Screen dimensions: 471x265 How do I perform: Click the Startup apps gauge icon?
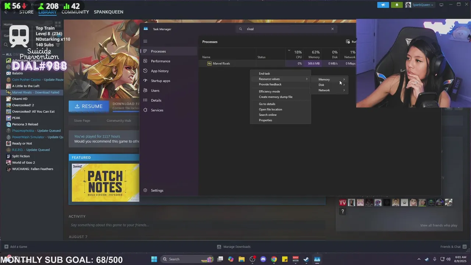[x=145, y=81]
